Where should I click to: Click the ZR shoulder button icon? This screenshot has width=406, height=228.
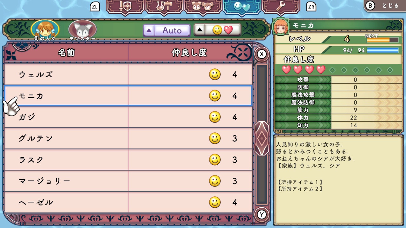tap(311, 6)
